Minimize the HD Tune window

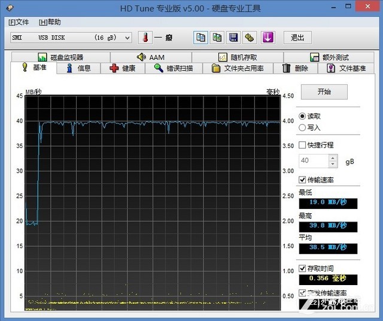tap(334, 7)
